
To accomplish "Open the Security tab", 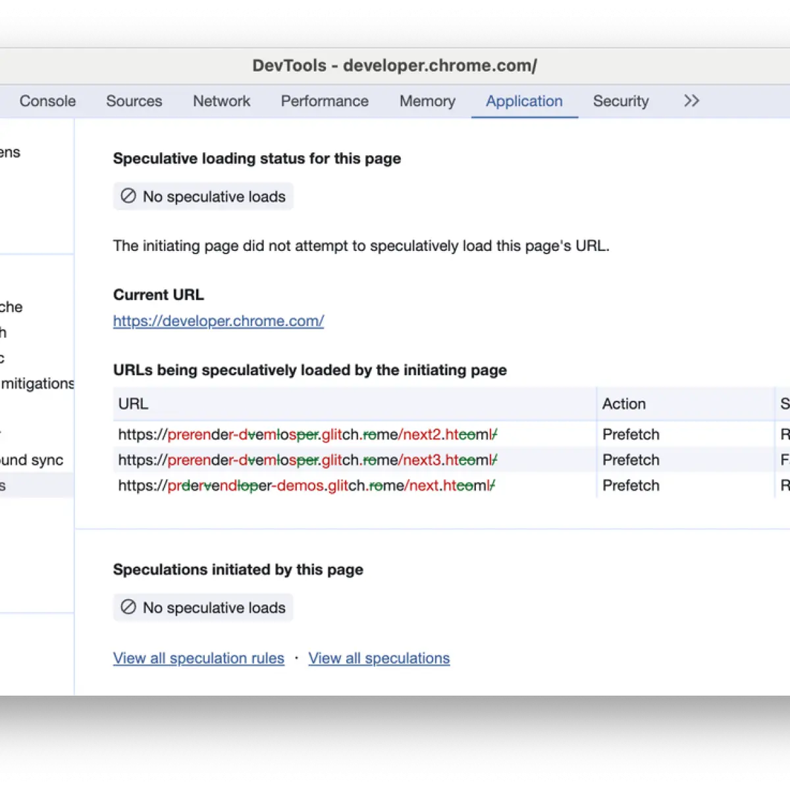I will (x=621, y=101).
